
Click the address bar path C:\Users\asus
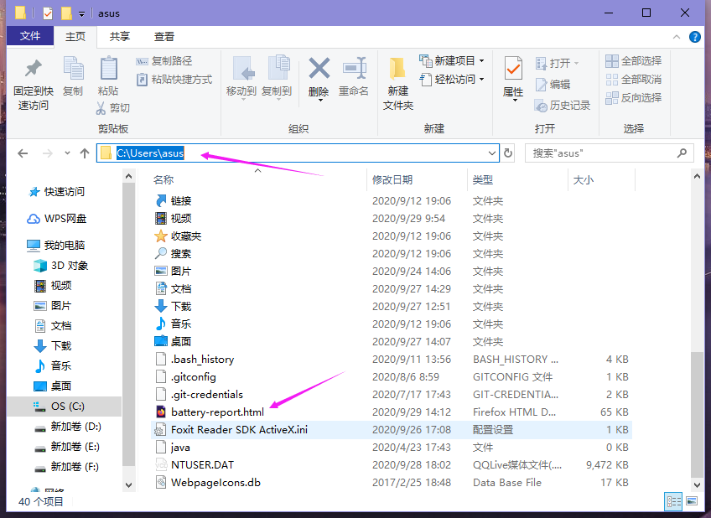(x=150, y=153)
